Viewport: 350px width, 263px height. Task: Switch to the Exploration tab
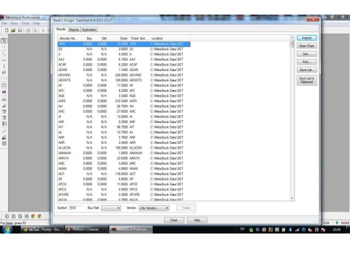coord(89,30)
